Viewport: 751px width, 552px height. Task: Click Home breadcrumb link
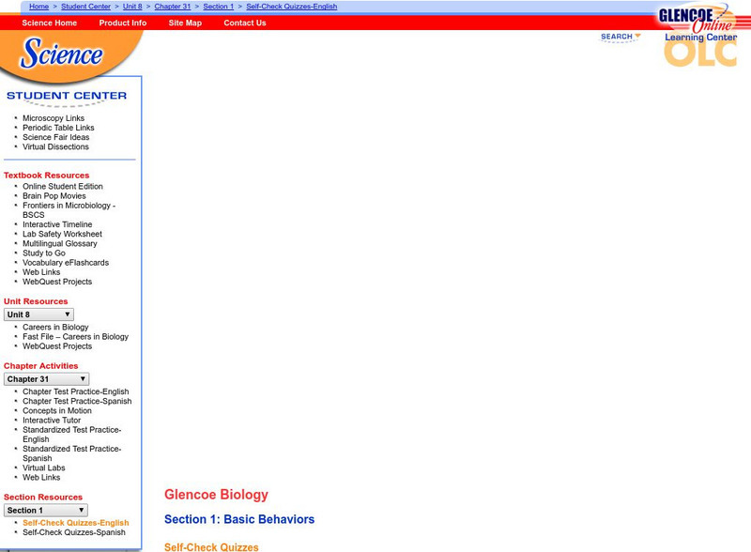coord(38,7)
